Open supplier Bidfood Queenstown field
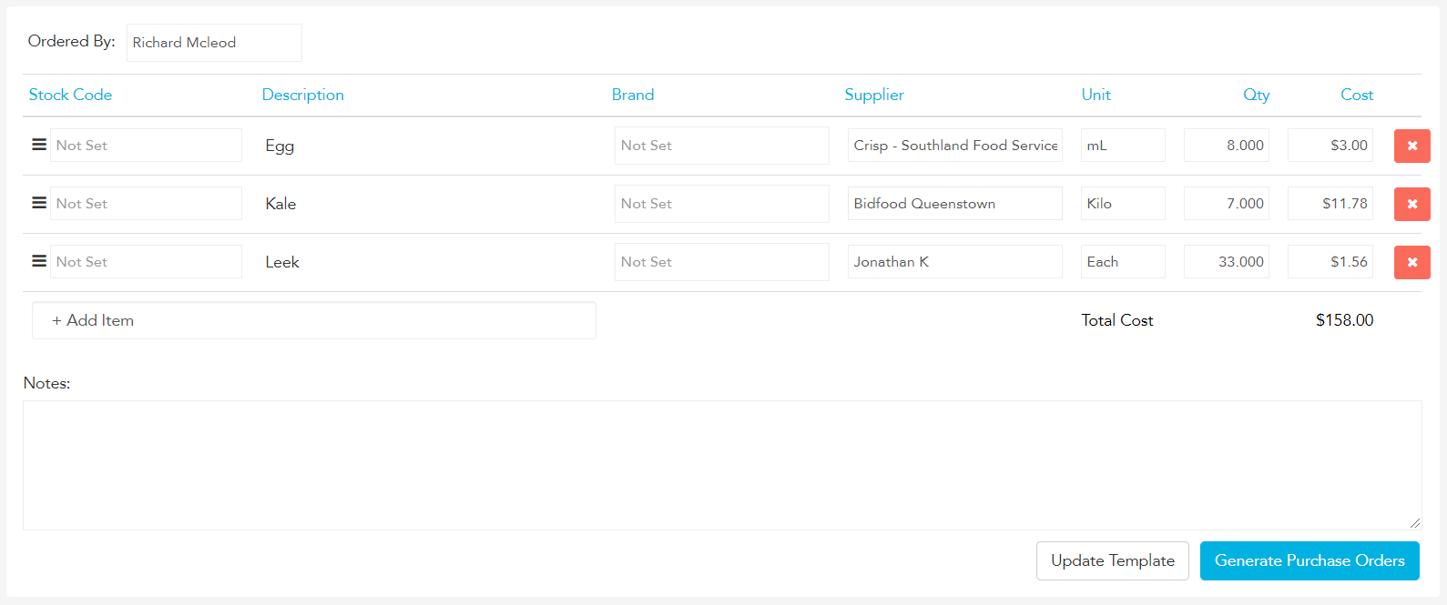 (955, 204)
